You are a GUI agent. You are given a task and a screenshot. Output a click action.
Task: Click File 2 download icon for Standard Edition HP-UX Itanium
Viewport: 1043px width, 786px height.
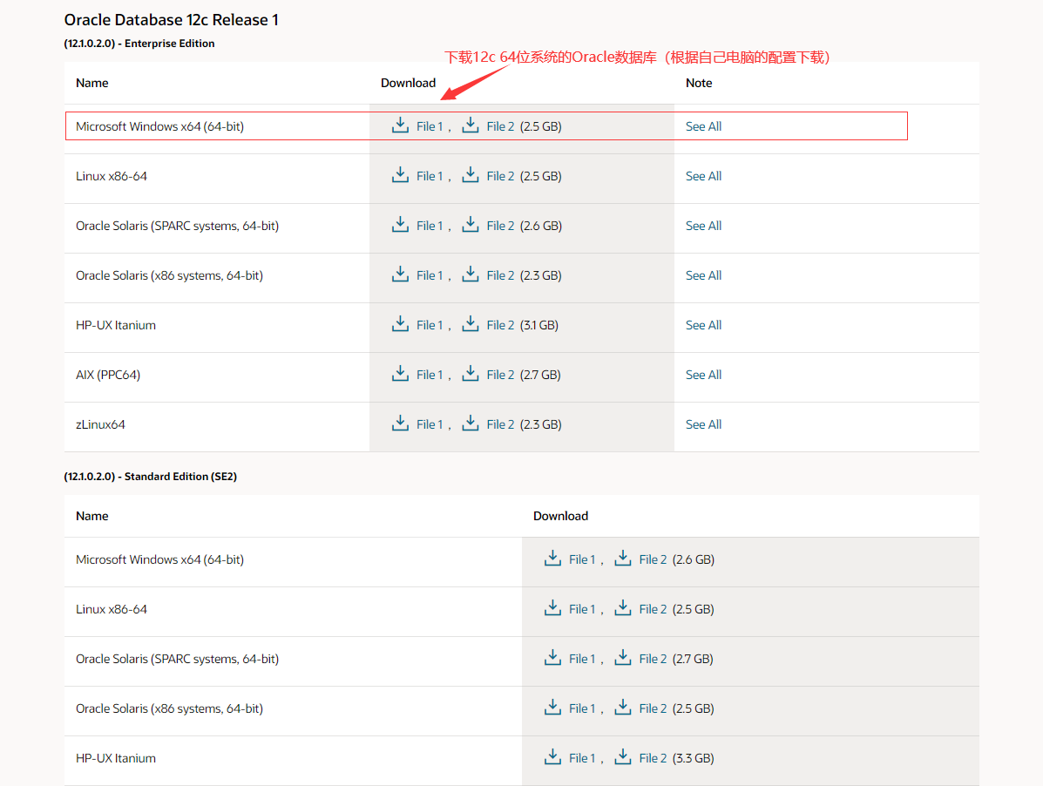click(623, 756)
